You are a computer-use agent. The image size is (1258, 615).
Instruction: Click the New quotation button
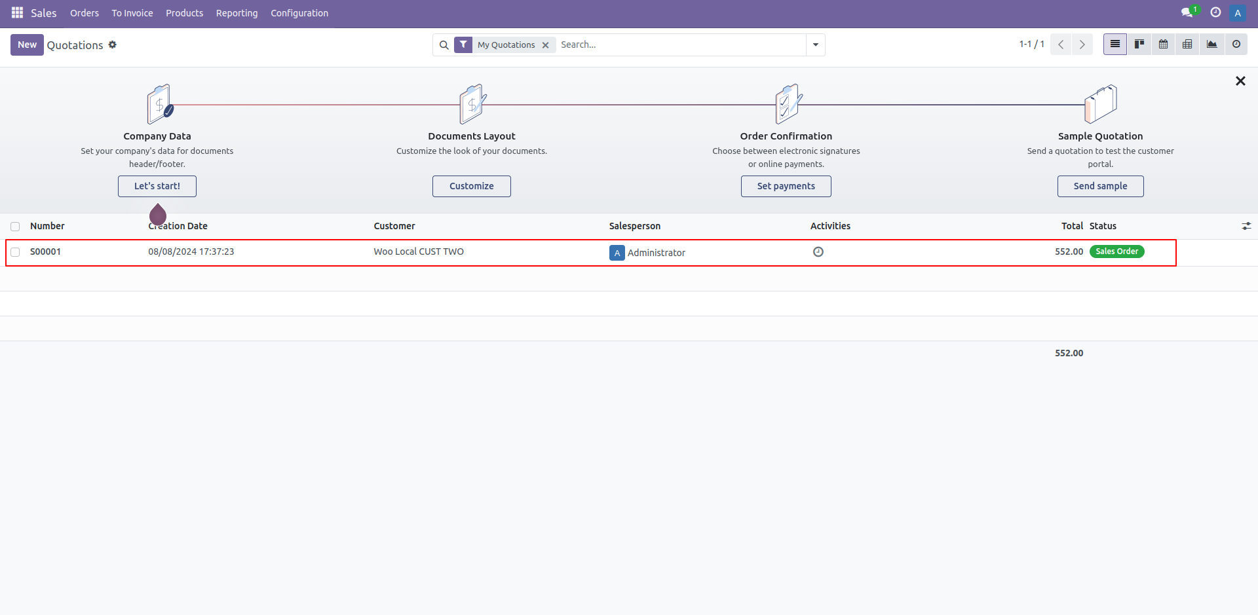pyautogui.click(x=27, y=45)
